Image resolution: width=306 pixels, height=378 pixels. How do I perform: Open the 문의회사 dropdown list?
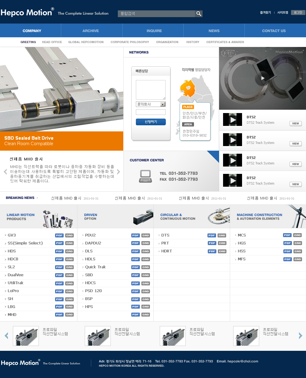click(163, 104)
